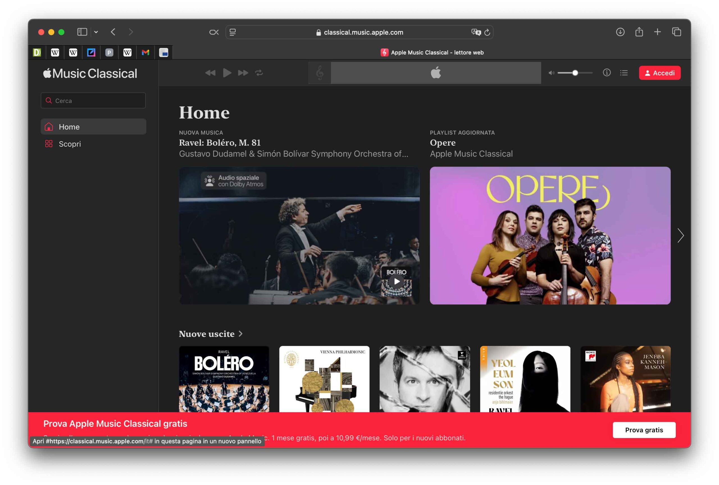Toggle the repeat playback icon

(259, 73)
